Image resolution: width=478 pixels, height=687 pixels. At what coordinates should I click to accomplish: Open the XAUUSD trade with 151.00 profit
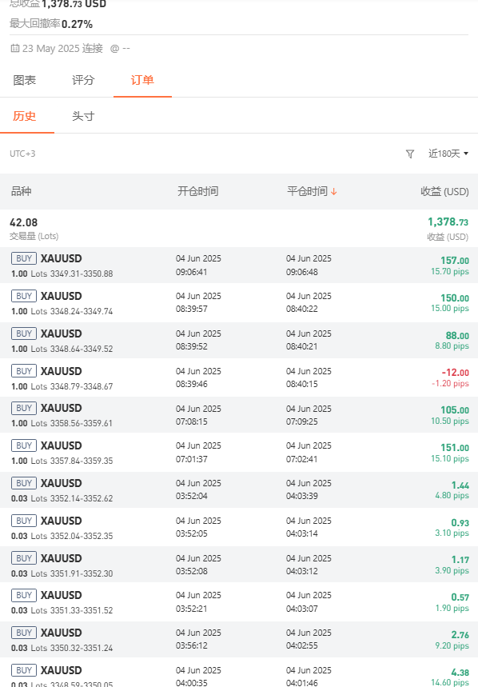[x=239, y=453]
